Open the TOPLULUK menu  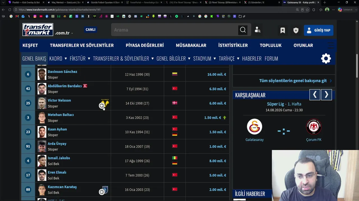pos(271,45)
